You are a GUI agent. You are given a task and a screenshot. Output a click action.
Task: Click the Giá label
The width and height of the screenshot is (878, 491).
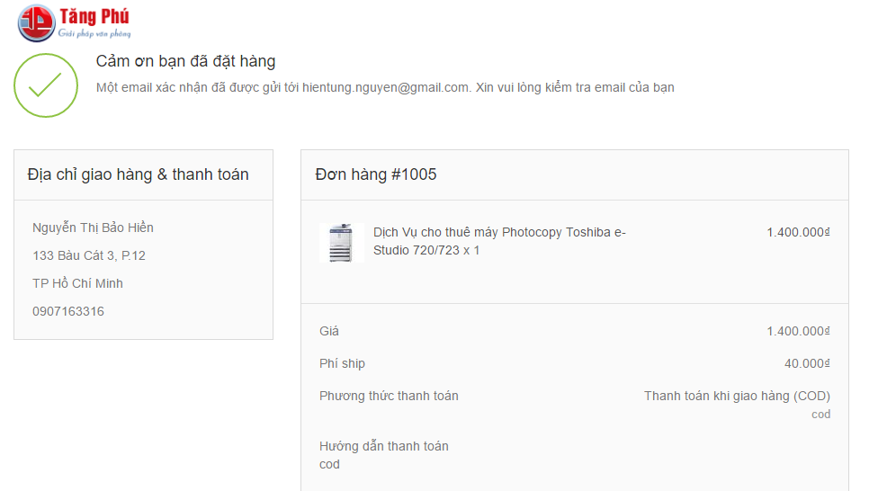click(x=329, y=331)
